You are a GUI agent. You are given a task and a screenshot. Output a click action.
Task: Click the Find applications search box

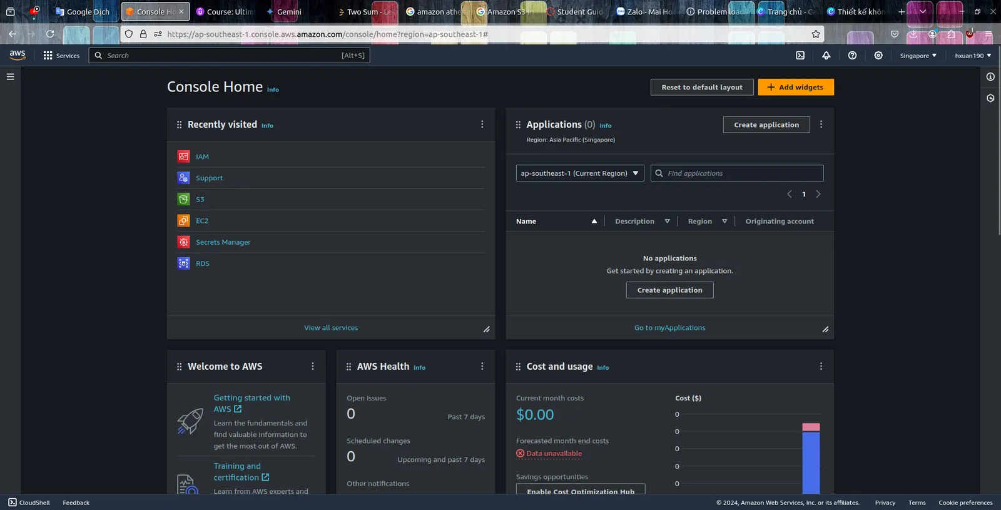737,173
